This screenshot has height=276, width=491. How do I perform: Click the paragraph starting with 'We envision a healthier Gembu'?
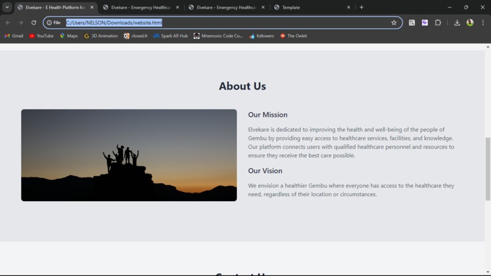click(351, 190)
